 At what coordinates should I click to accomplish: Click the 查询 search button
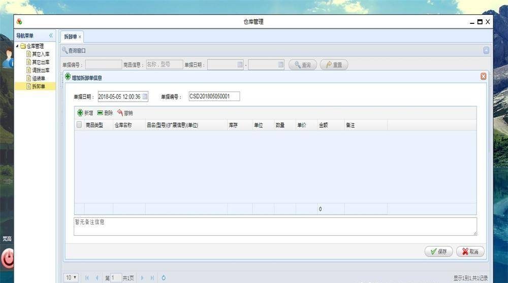[x=303, y=65]
